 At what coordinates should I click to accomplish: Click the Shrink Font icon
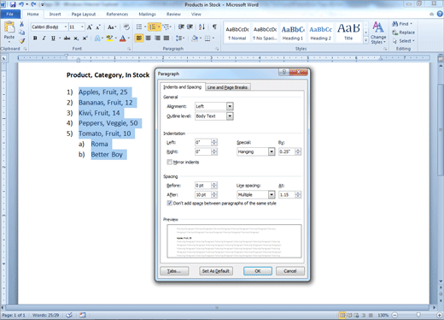(x=98, y=27)
